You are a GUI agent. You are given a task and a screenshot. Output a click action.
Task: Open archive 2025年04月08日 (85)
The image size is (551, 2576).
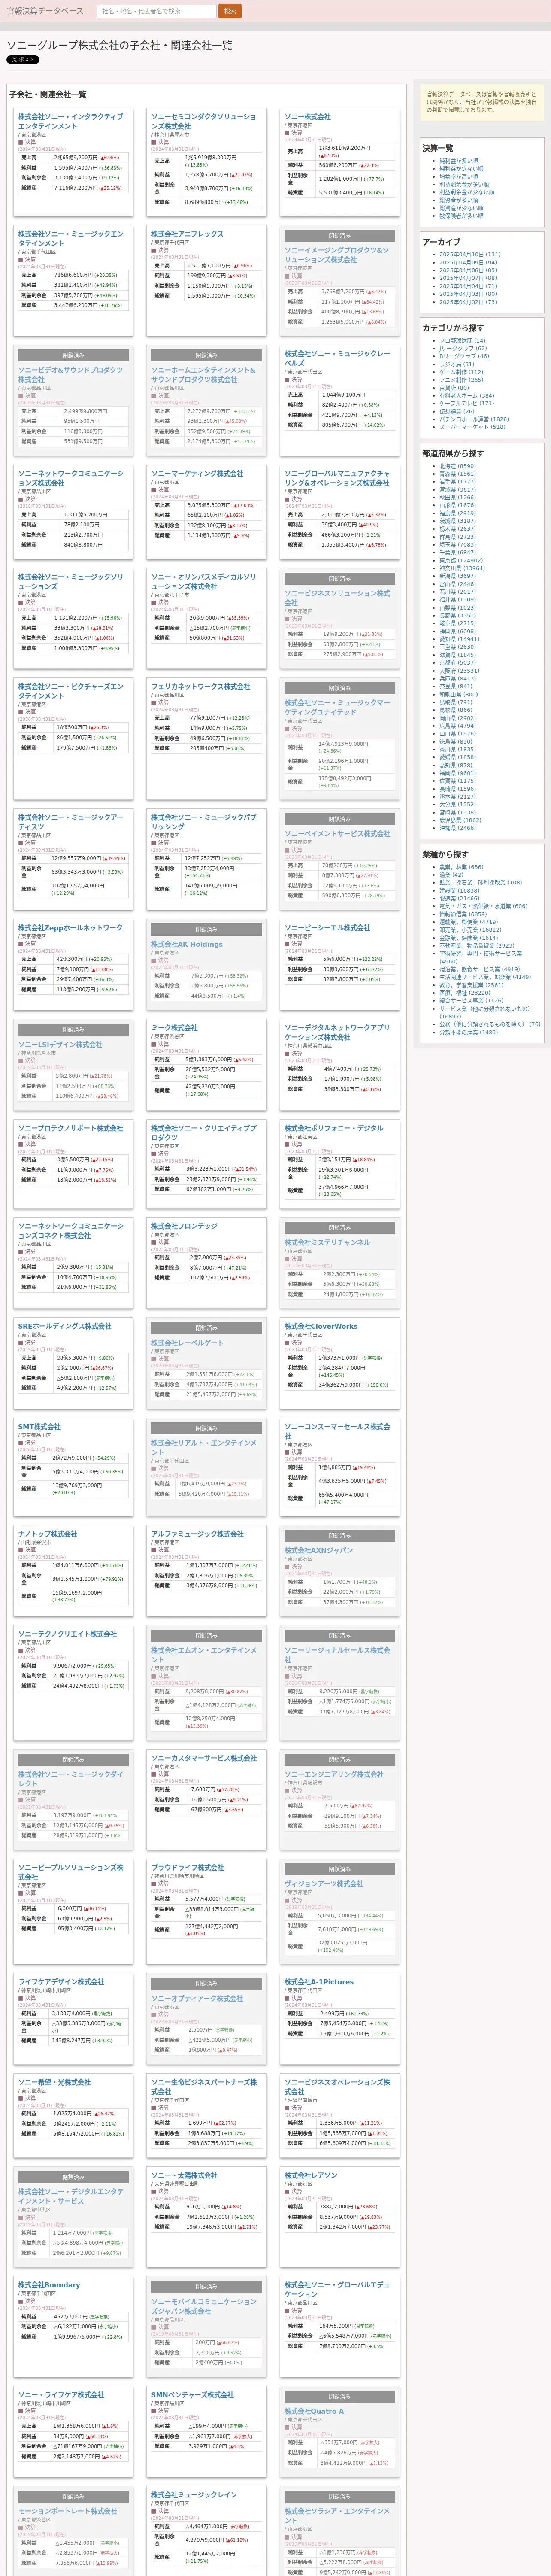468,270
